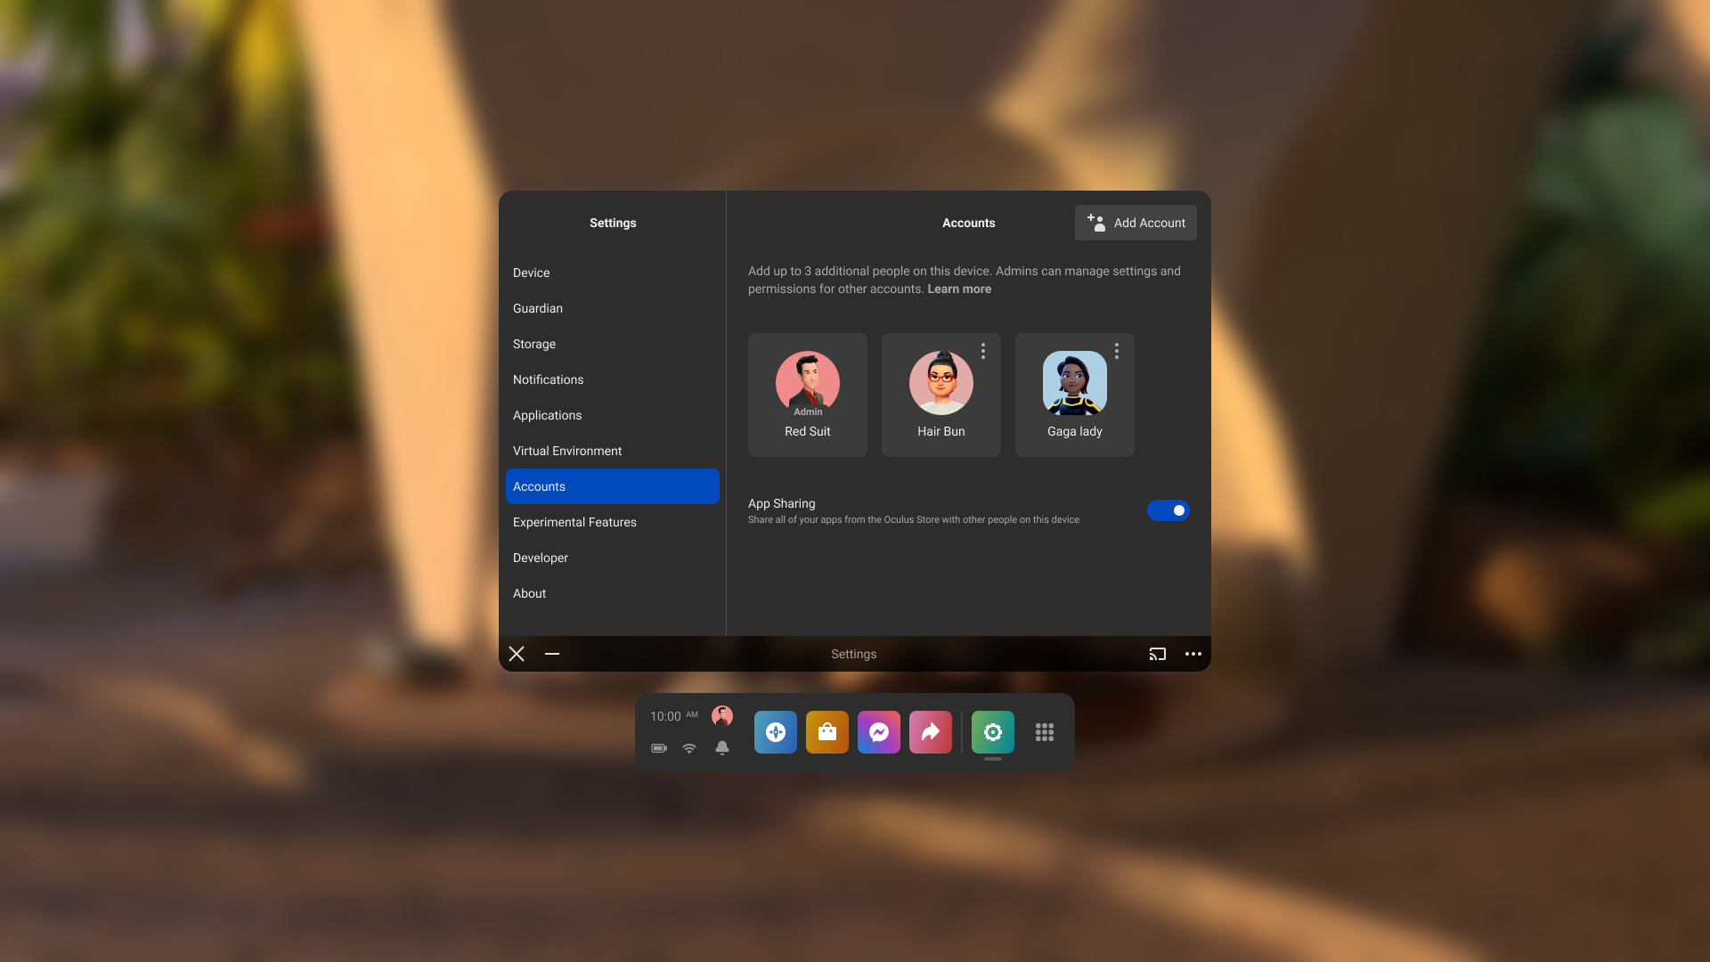Check the battery status icon

click(659, 748)
